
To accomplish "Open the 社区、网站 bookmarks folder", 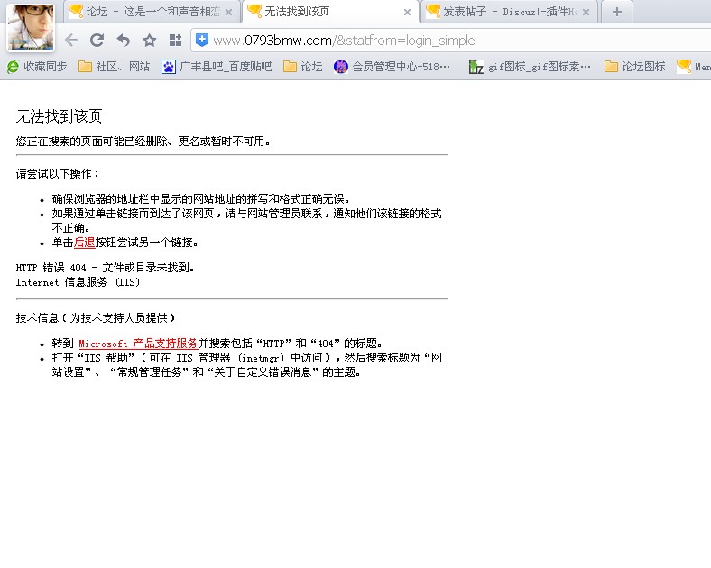I will click(x=115, y=66).
